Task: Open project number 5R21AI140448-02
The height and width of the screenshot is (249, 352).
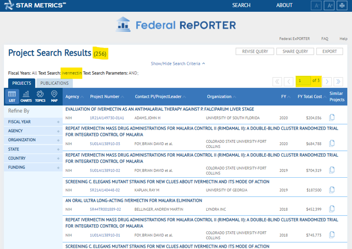Action: (x=105, y=190)
